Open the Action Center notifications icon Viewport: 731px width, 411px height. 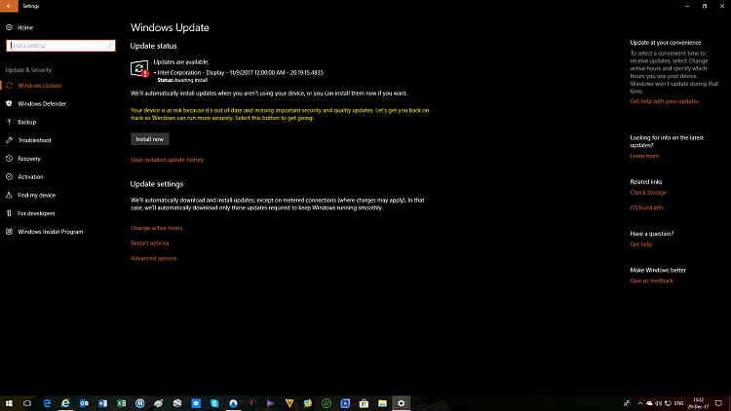tap(719, 403)
